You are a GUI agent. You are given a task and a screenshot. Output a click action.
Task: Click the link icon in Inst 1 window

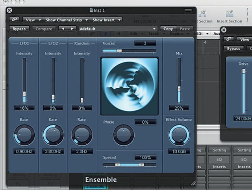14,20
